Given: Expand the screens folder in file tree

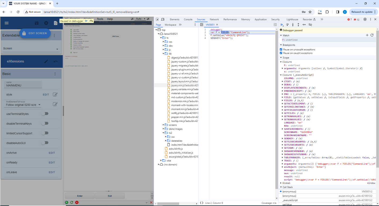Looking at the screenshot, I should (163, 125).
